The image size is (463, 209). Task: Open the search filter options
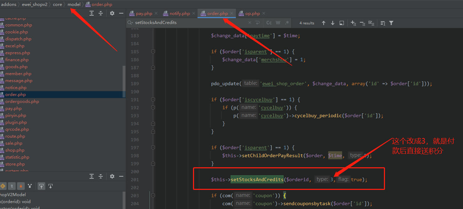tap(391, 23)
